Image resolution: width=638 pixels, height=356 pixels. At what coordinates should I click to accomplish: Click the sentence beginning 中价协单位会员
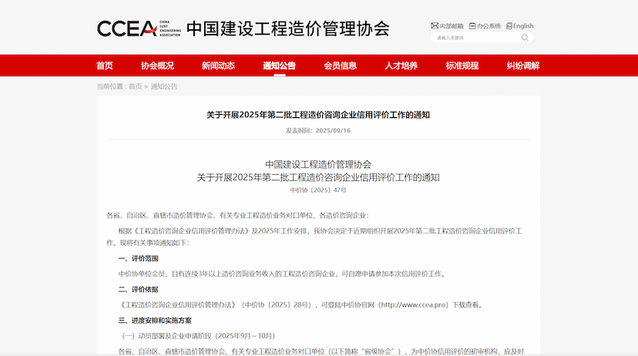coord(283,274)
